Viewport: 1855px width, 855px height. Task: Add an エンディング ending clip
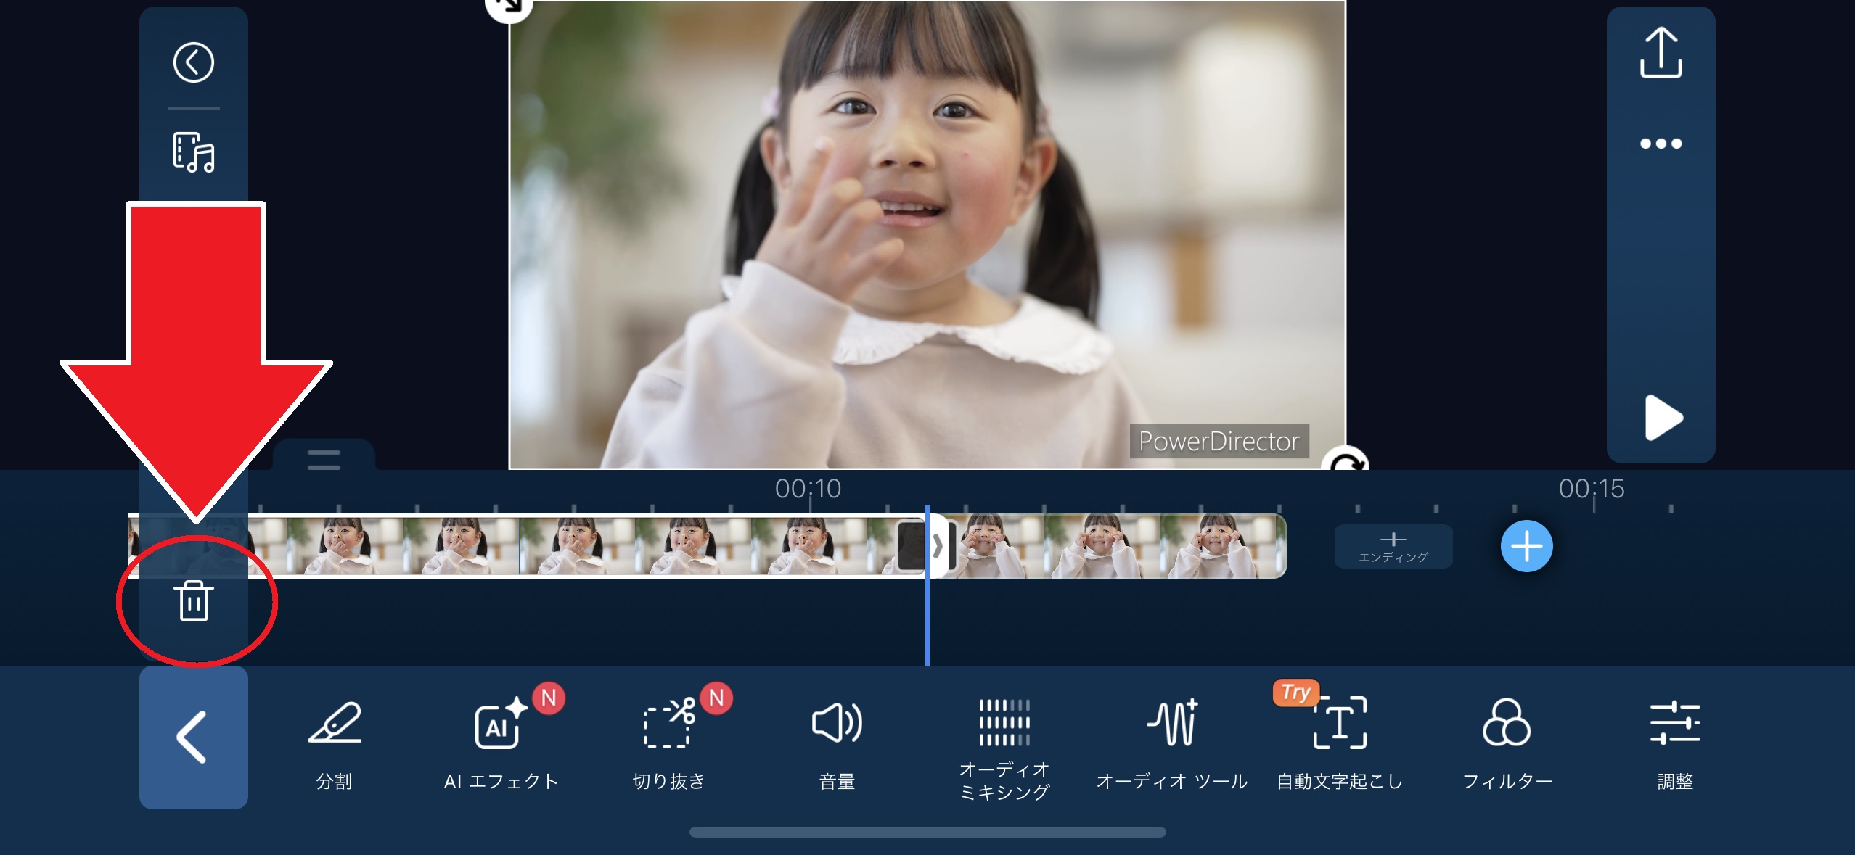point(1393,546)
